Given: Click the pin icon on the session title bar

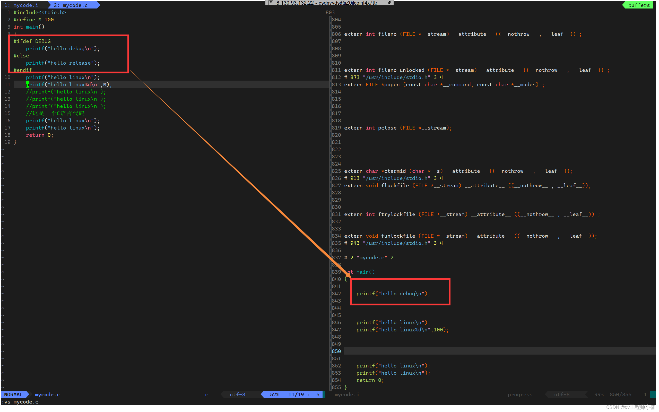Looking at the screenshot, I should click(x=271, y=3).
